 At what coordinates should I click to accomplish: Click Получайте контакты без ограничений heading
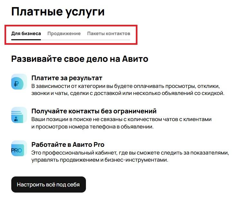[94, 111]
